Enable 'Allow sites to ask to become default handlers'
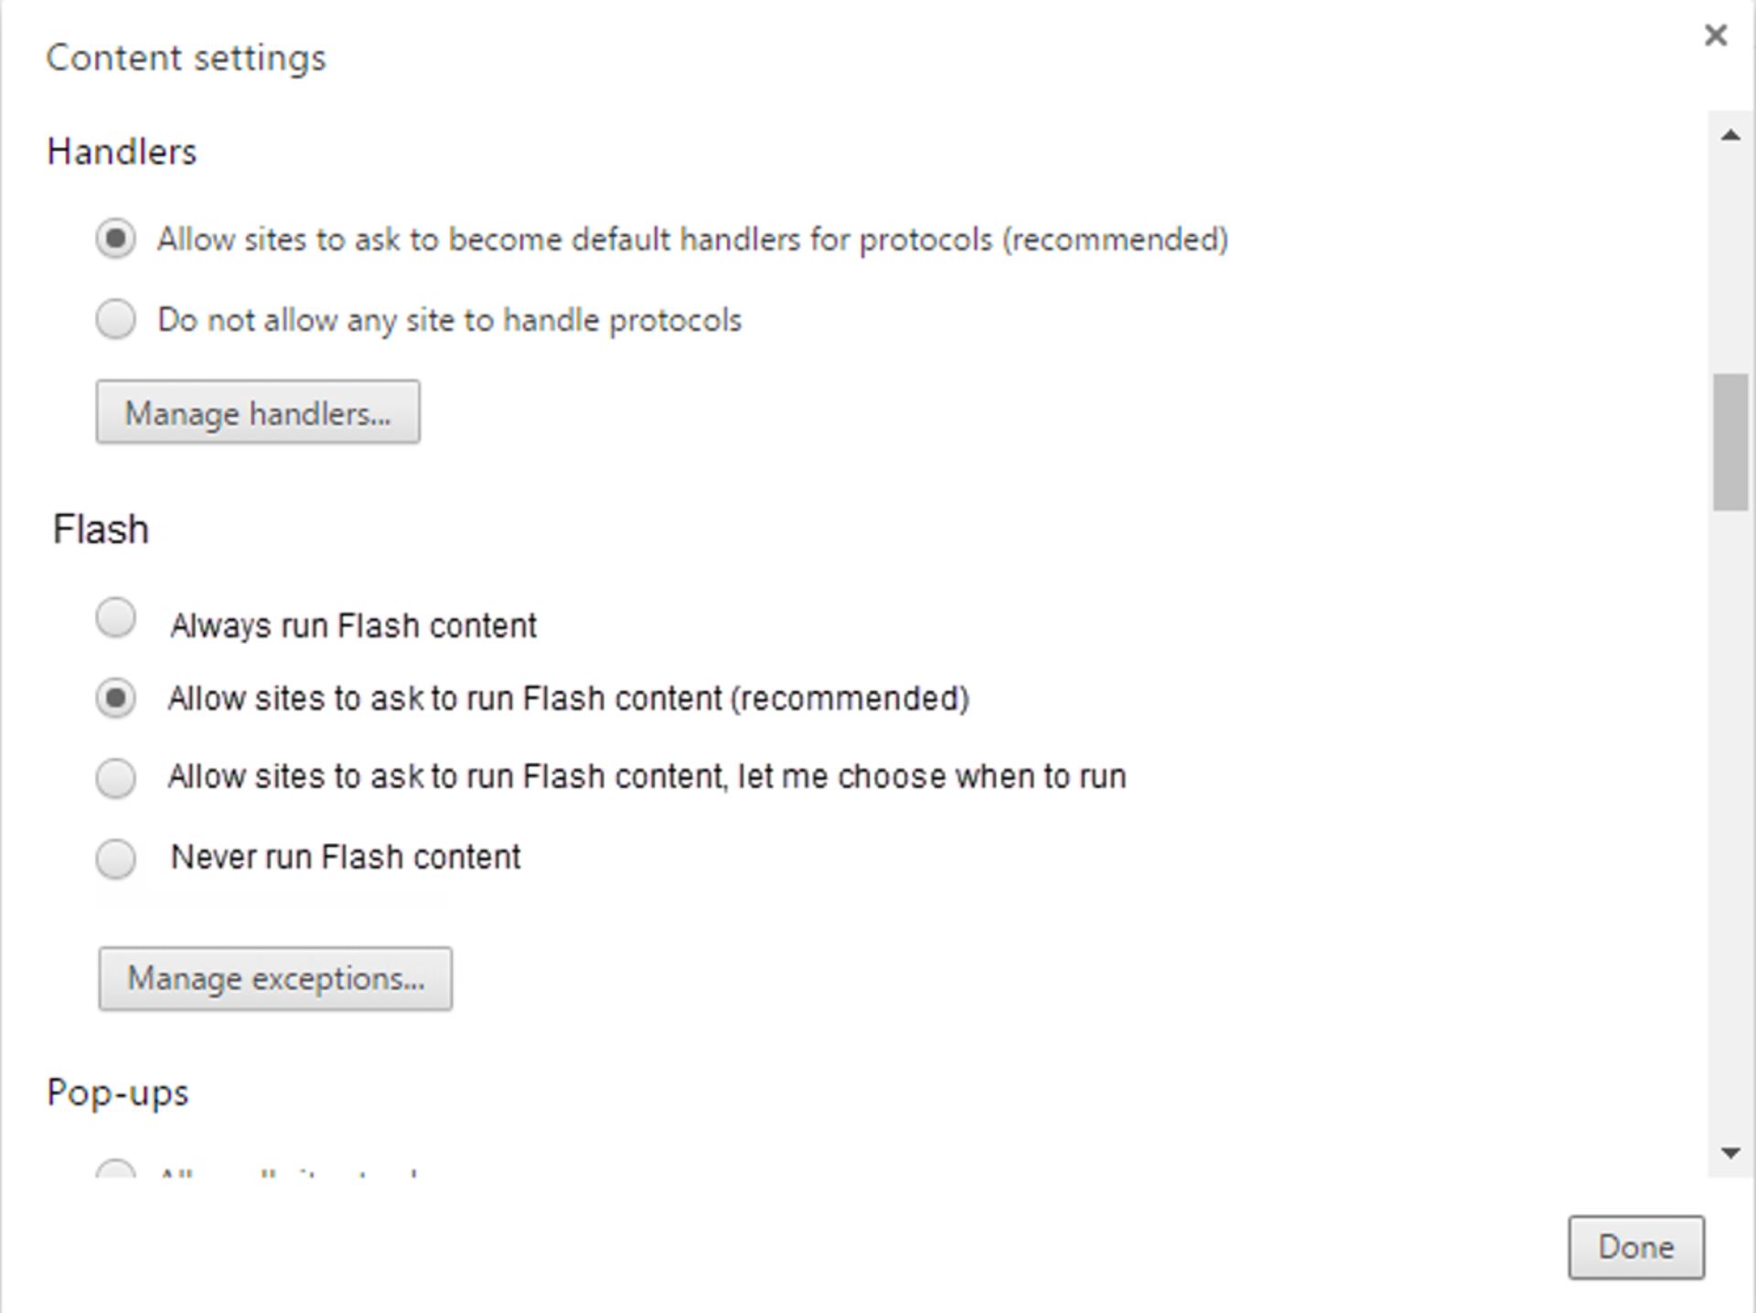Viewport: 1756px width, 1313px height. tap(115, 240)
